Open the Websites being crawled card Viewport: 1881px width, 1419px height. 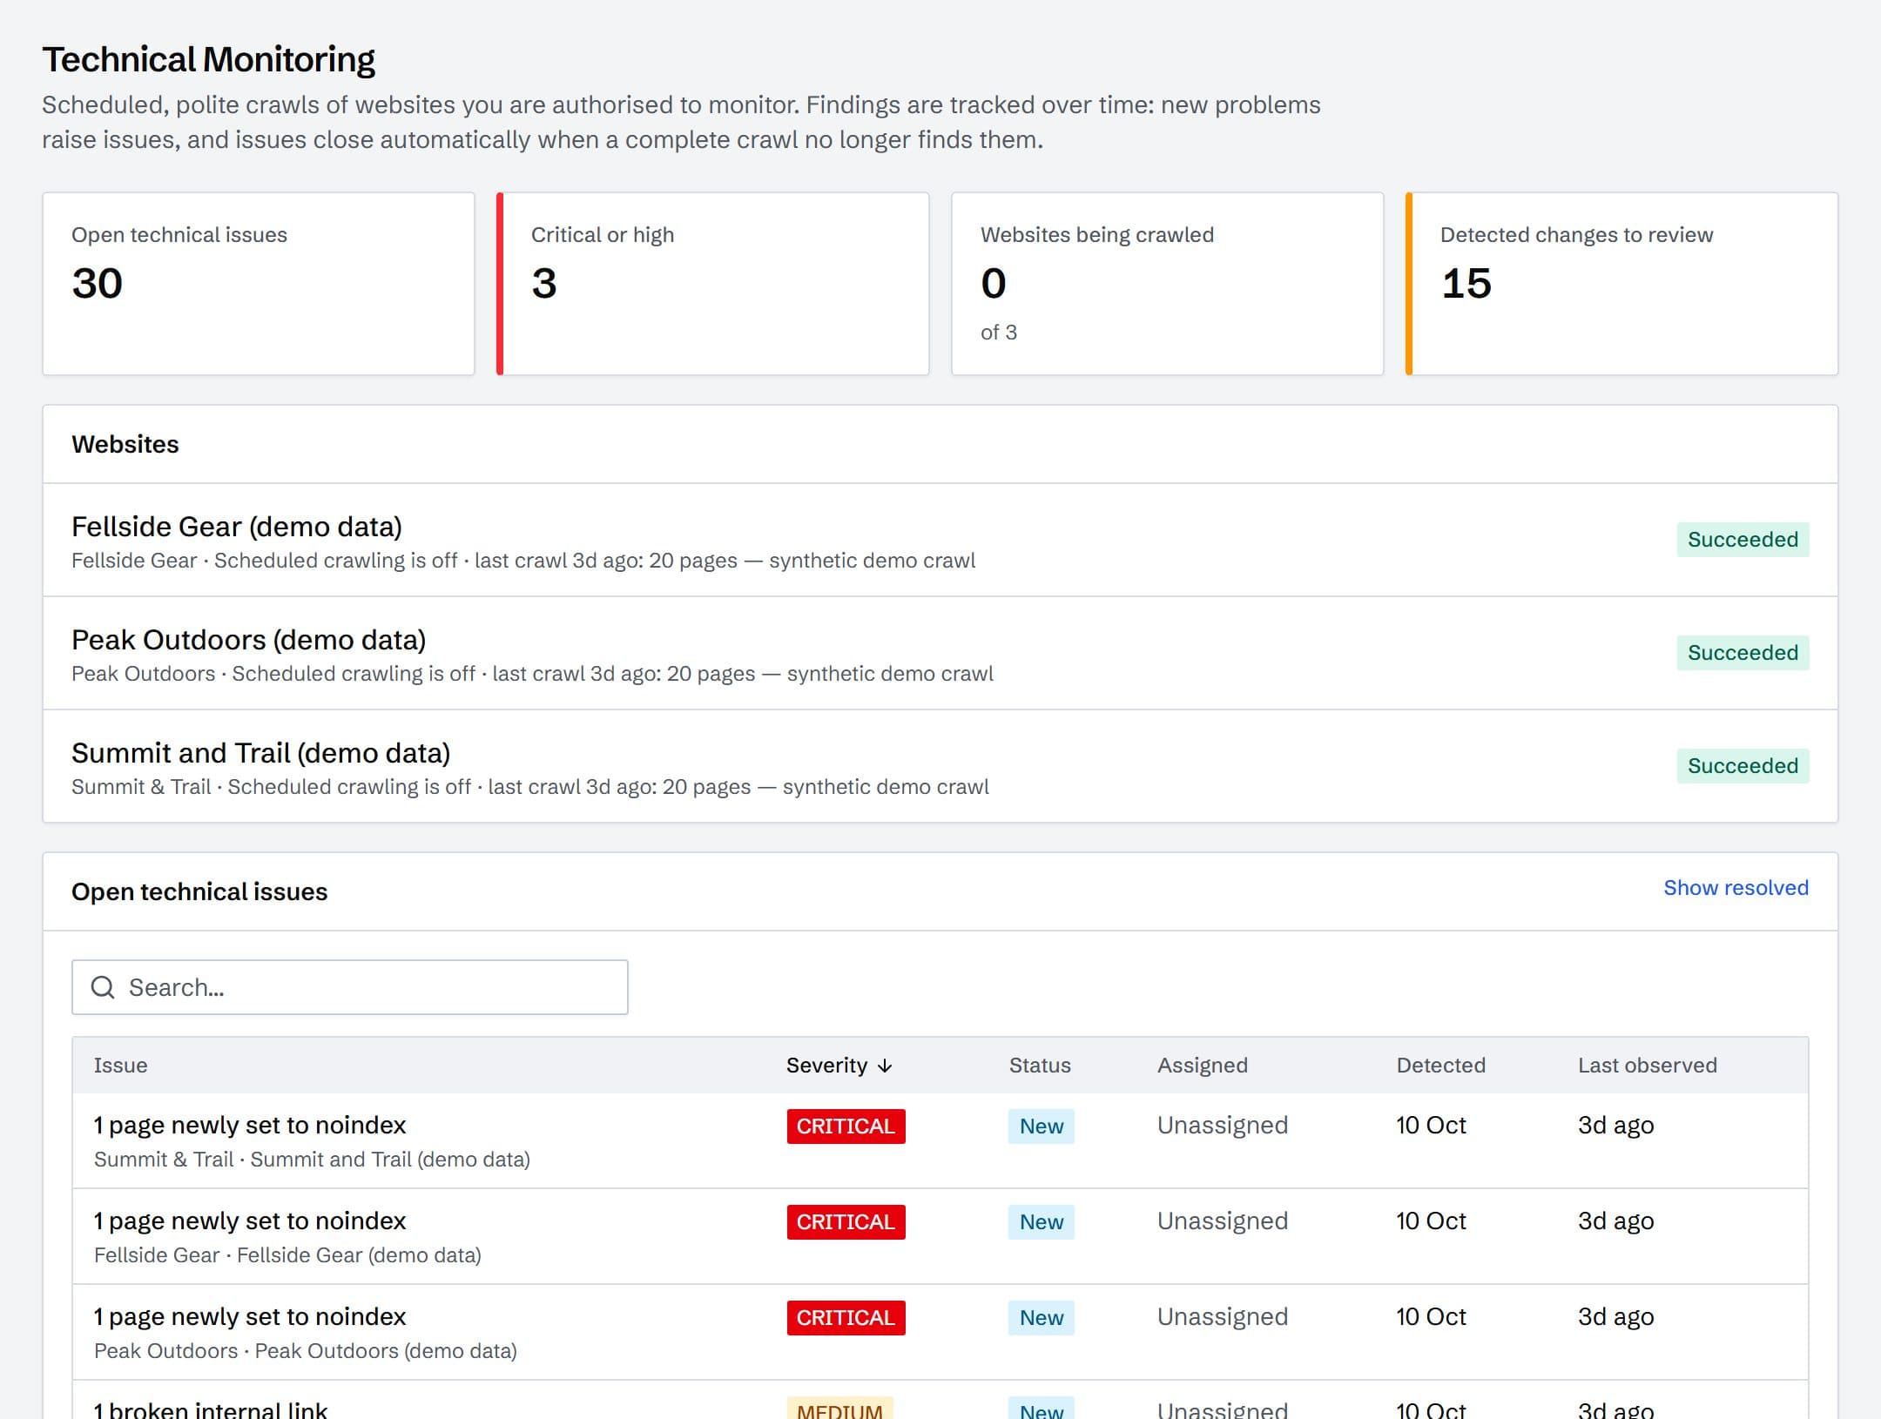pos(1167,284)
